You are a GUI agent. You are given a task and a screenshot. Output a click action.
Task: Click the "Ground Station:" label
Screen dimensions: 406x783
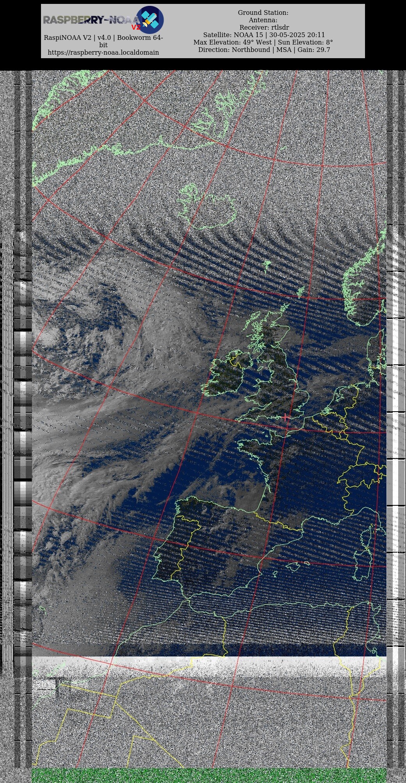pos(263,12)
